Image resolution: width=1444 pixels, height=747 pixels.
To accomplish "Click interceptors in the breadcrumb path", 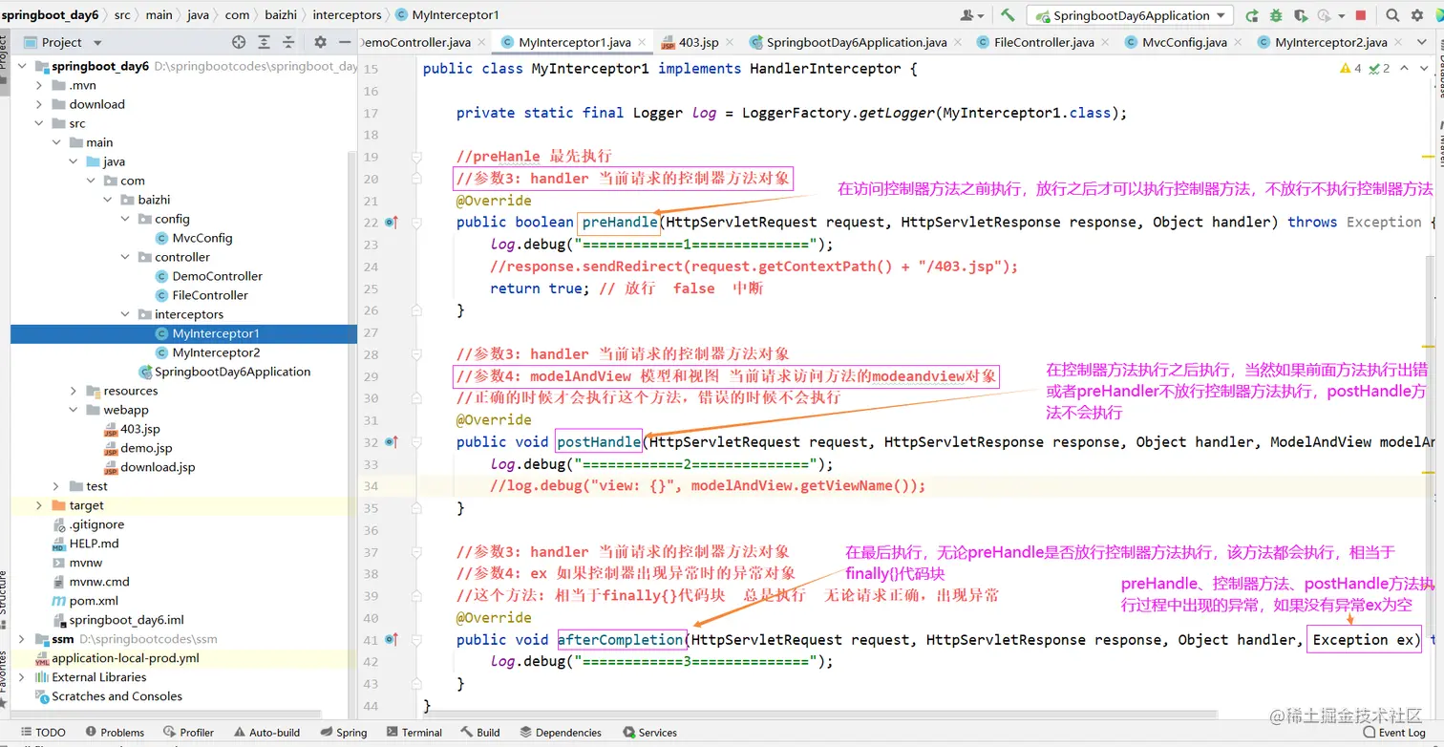I will pyautogui.click(x=347, y=15).
